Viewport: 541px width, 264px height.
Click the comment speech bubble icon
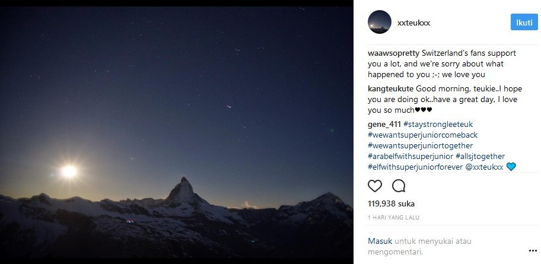click(399, 186)
